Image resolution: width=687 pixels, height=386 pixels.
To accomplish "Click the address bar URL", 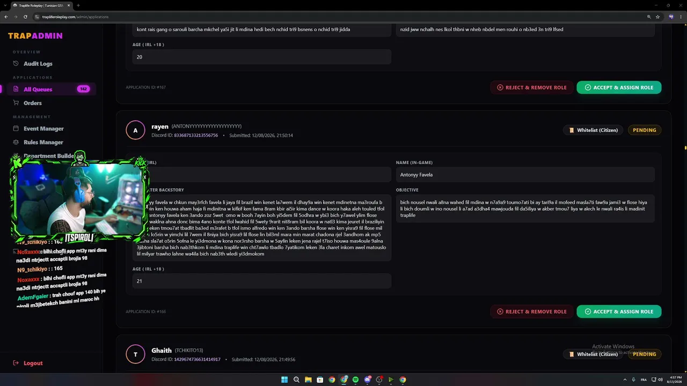I will 75,17.
